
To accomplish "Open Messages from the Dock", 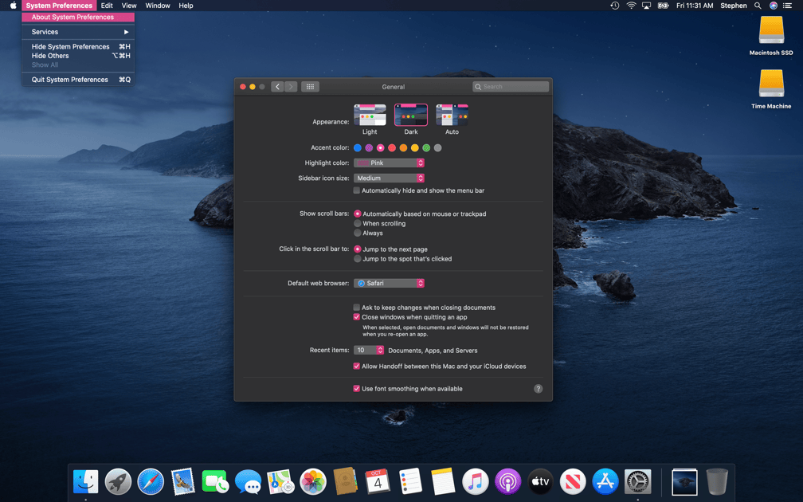I will point(248,481).
